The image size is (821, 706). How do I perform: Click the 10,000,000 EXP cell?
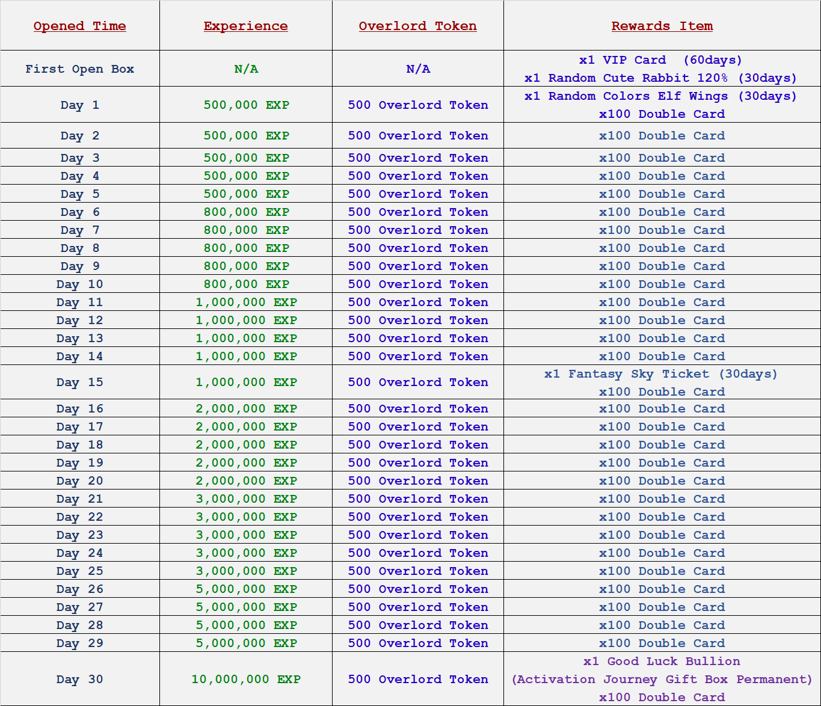pos(245,680)
